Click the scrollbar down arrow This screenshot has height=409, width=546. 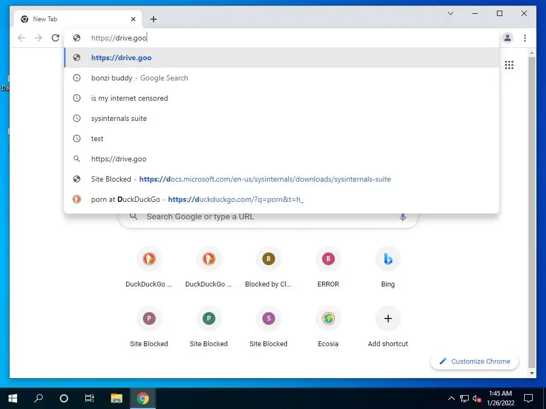tap(532, 373)
